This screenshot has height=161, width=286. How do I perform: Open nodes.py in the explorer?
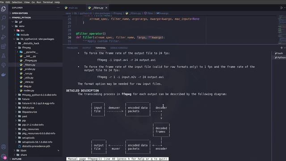click(36, 90)
